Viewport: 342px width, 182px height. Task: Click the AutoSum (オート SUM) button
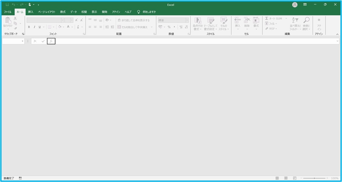point(274,18)
